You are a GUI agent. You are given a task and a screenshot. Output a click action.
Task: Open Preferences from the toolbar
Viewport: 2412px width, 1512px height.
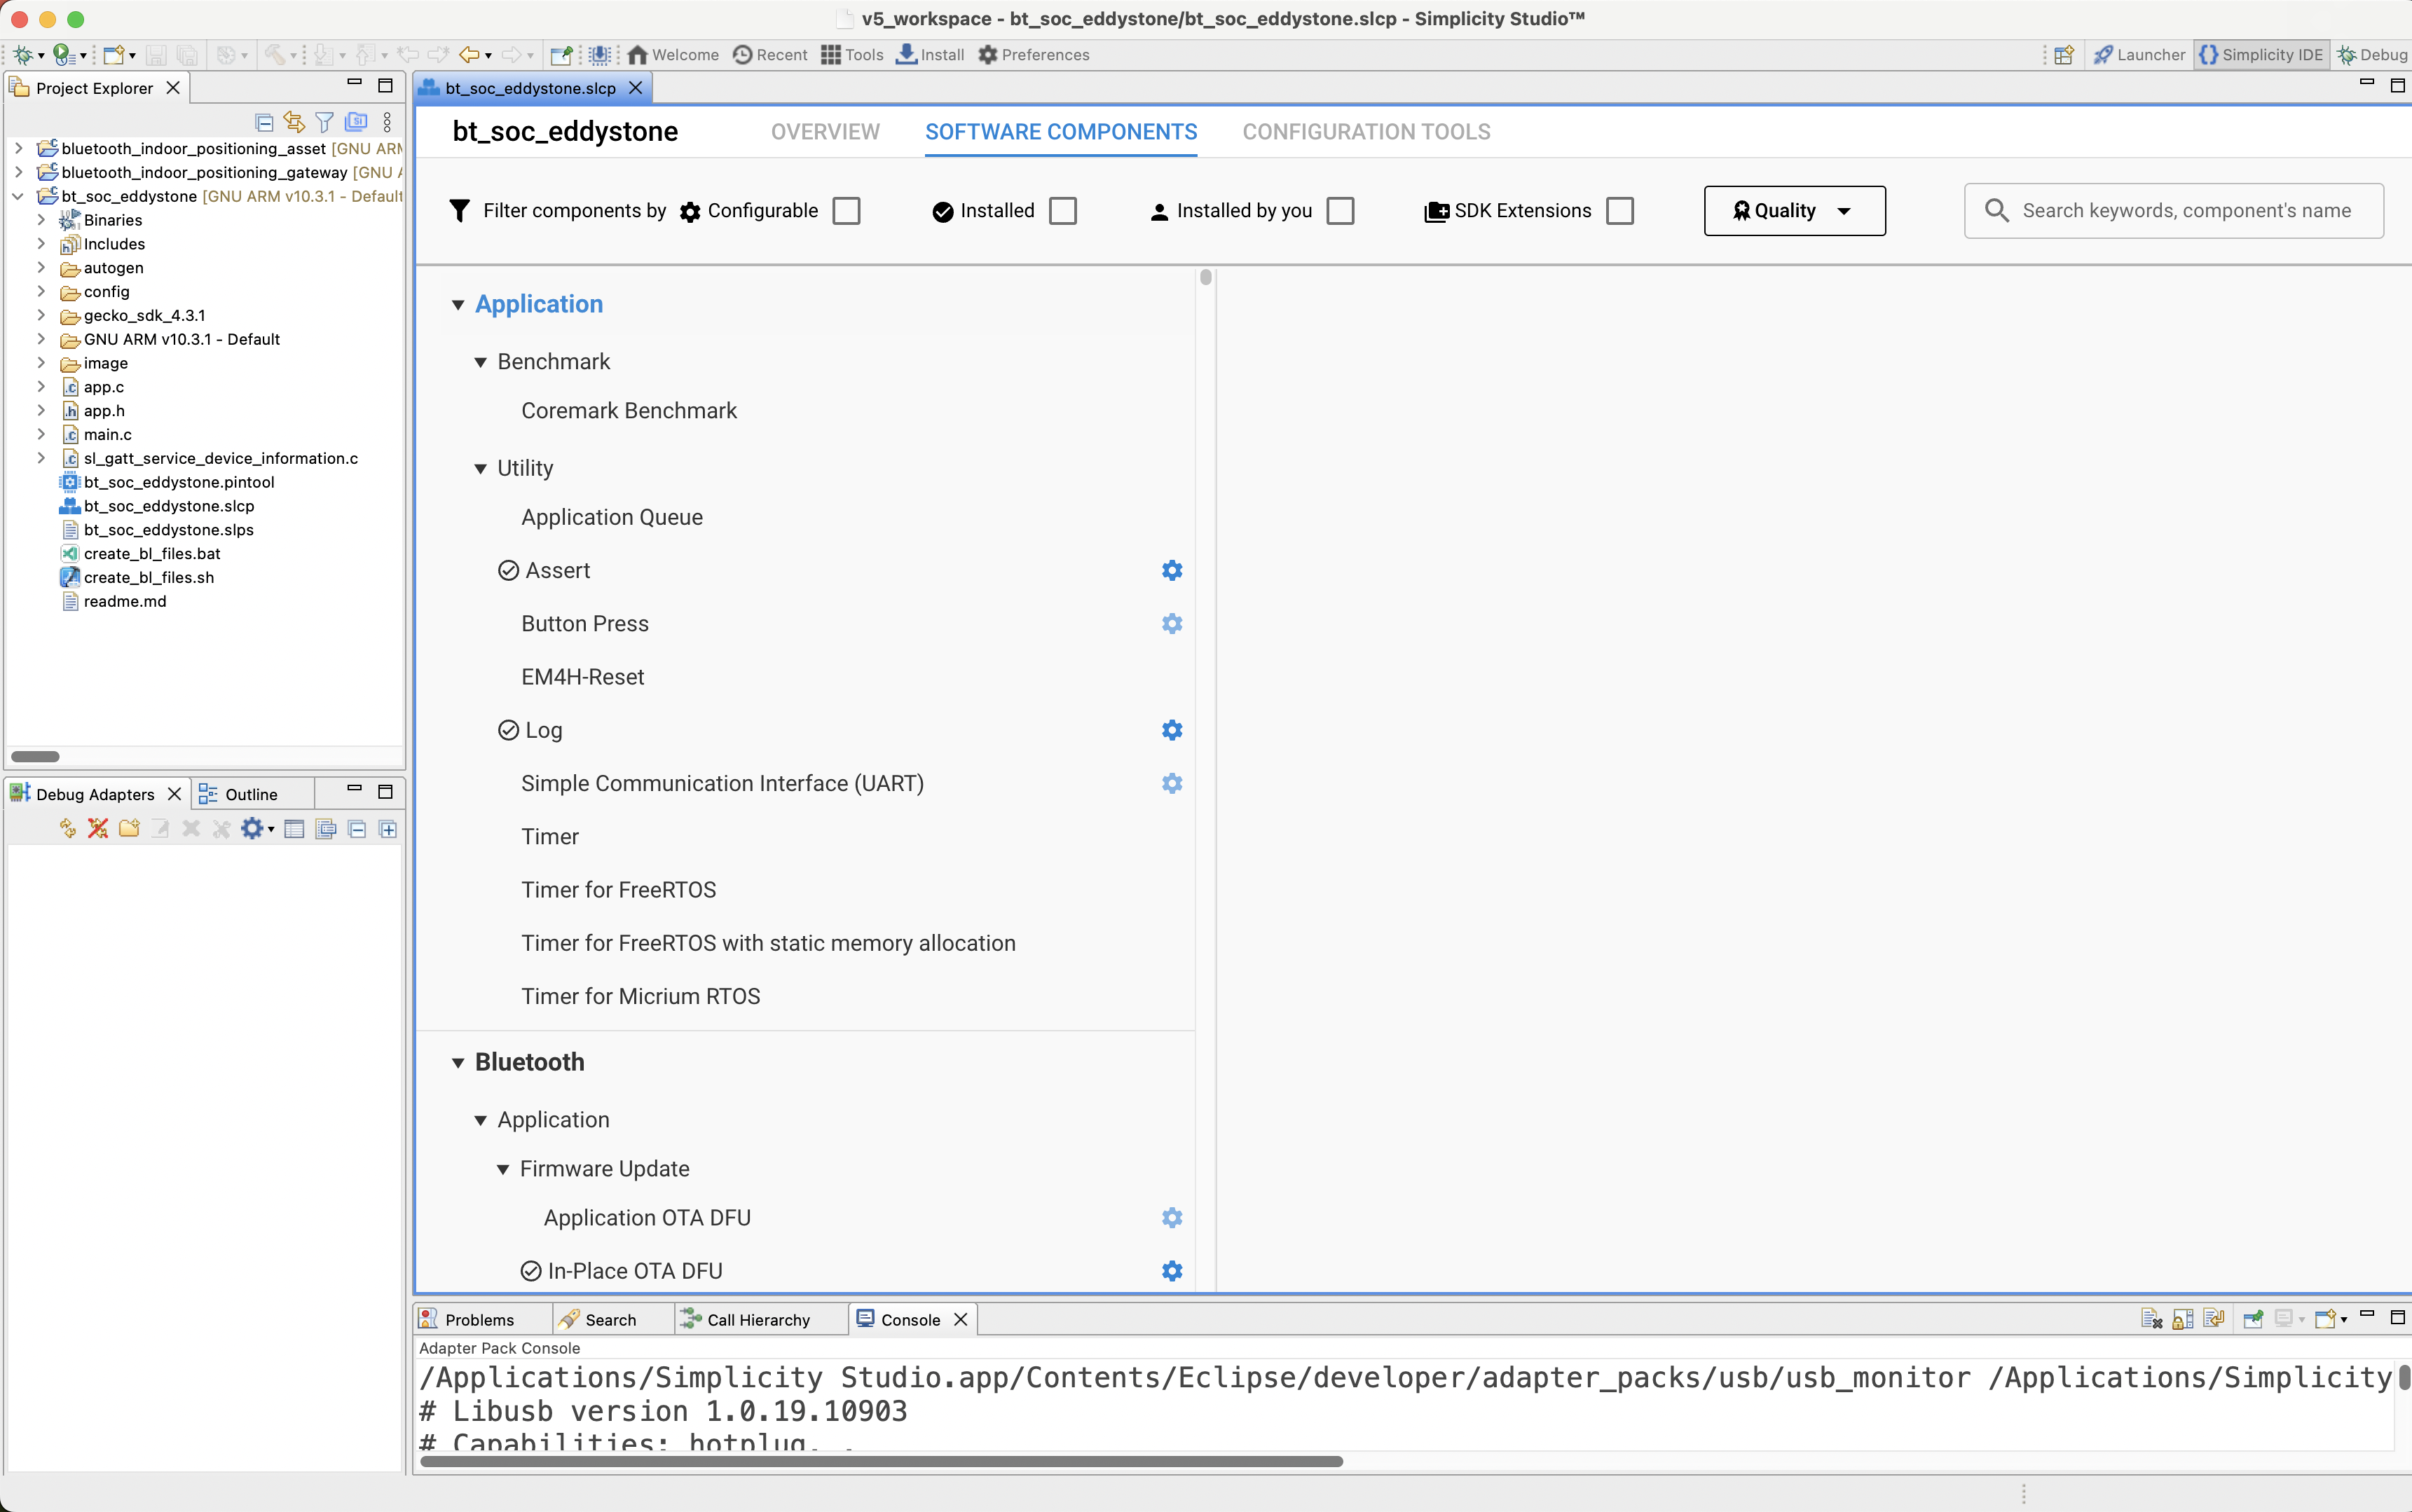pyautogui.click(x=1033, y=55)
